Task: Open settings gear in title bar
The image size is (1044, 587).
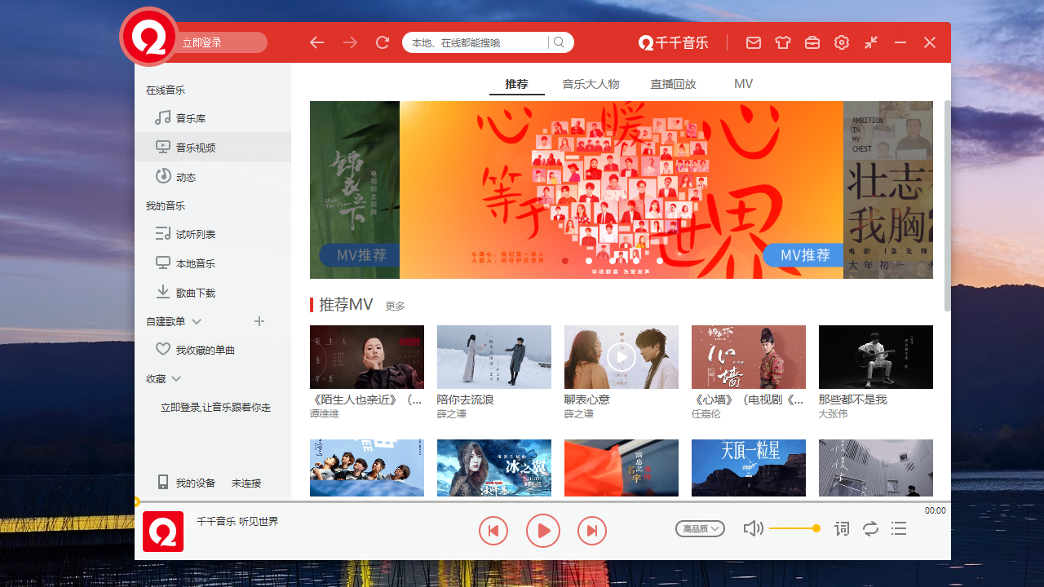Action: [x=842, y=42]
